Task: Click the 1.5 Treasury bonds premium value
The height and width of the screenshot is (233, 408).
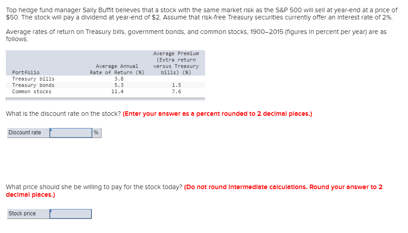Action: pyautogui.click(x=176, y=85)
